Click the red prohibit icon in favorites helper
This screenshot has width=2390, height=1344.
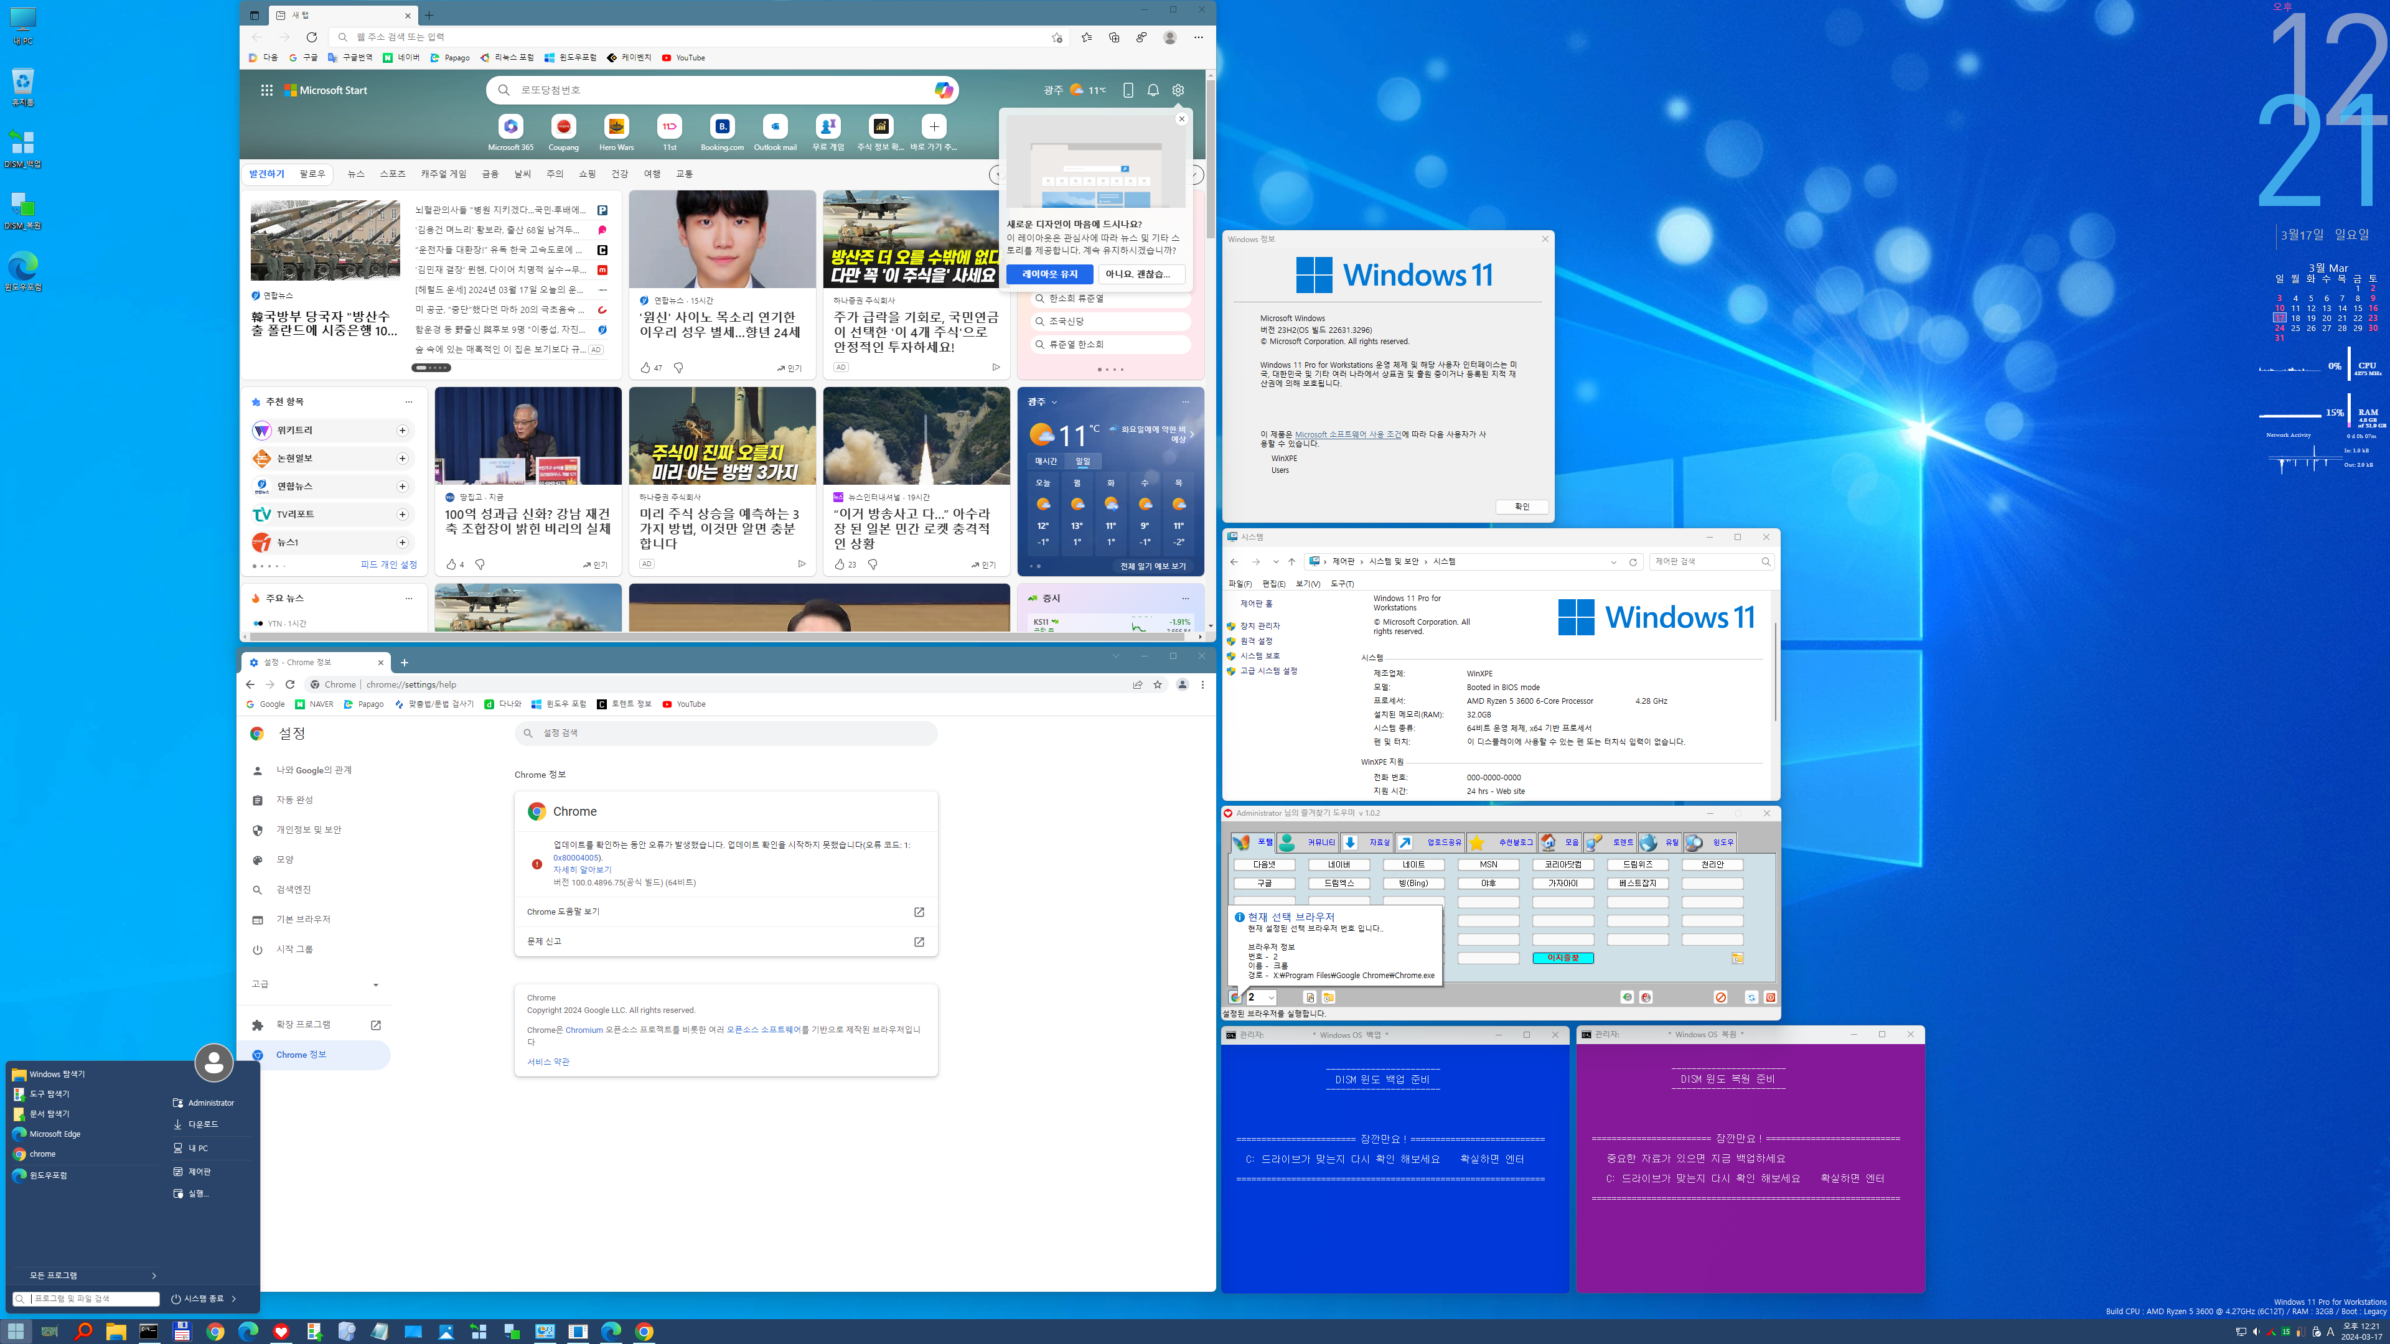[x=1720, y=997]
